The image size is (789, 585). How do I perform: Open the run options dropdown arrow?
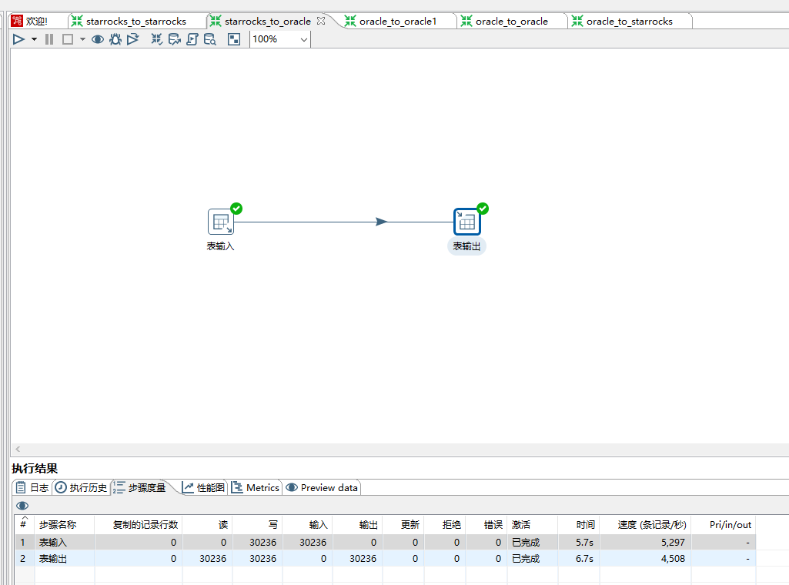click(34, 39)
